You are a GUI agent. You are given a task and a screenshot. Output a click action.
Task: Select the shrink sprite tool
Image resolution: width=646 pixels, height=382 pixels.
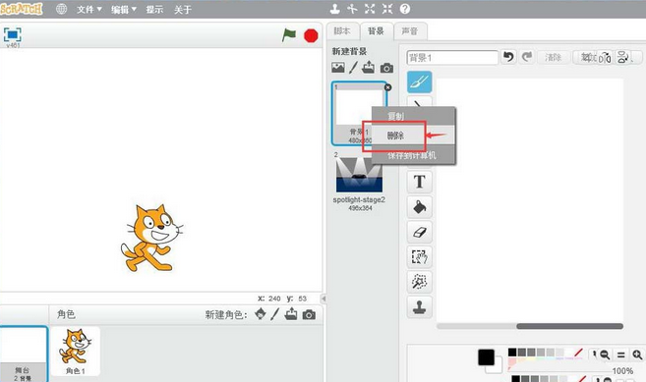(x=387, y=9)
